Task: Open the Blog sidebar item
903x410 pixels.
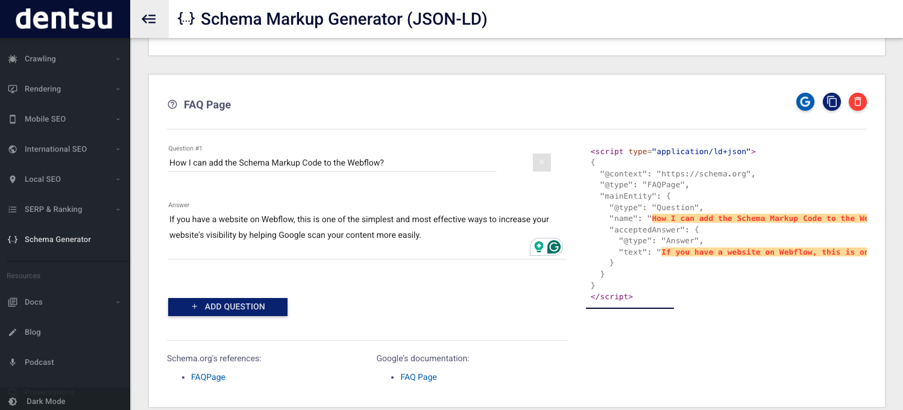Action: [x=65, y=332]
